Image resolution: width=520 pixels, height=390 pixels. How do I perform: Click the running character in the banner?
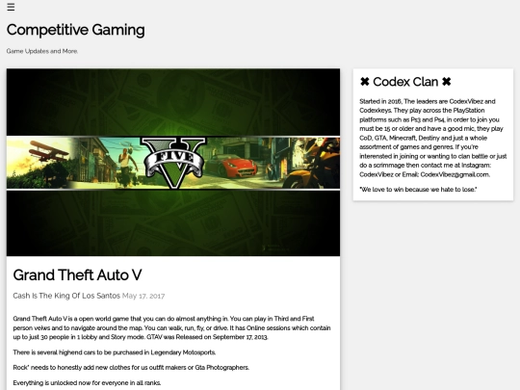coord(126,166)
